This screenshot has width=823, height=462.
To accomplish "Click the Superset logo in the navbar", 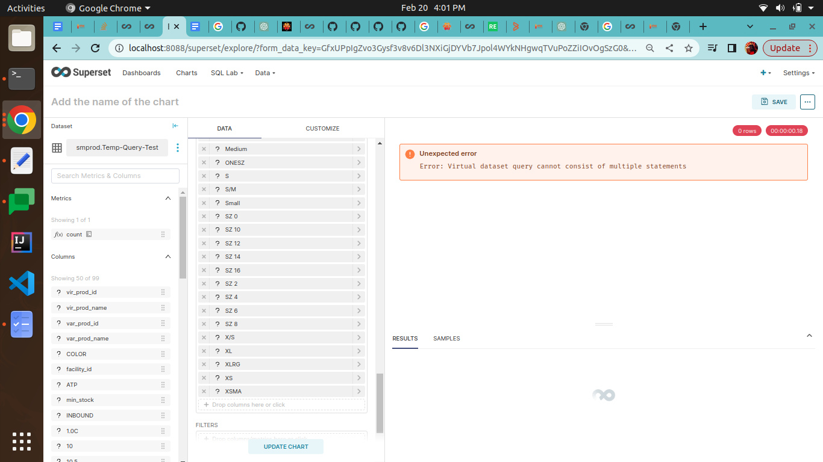I will tap(81, 72).
